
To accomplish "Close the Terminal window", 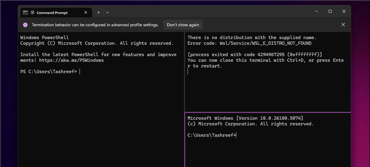I will pyautogui.click(x=344, y=11).
